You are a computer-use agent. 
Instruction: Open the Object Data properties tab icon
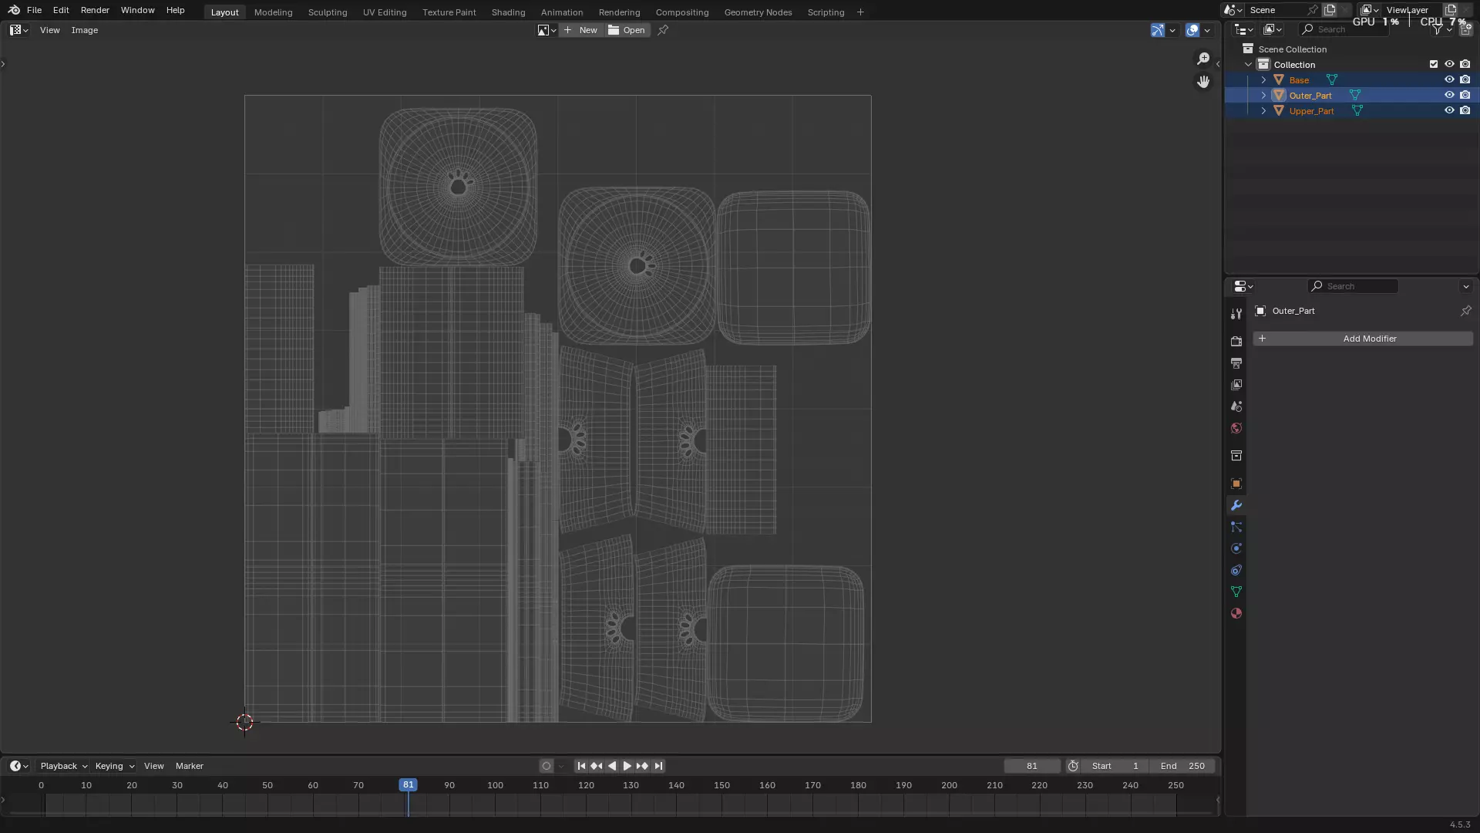pyautogui.click(x=1236, y=592)
